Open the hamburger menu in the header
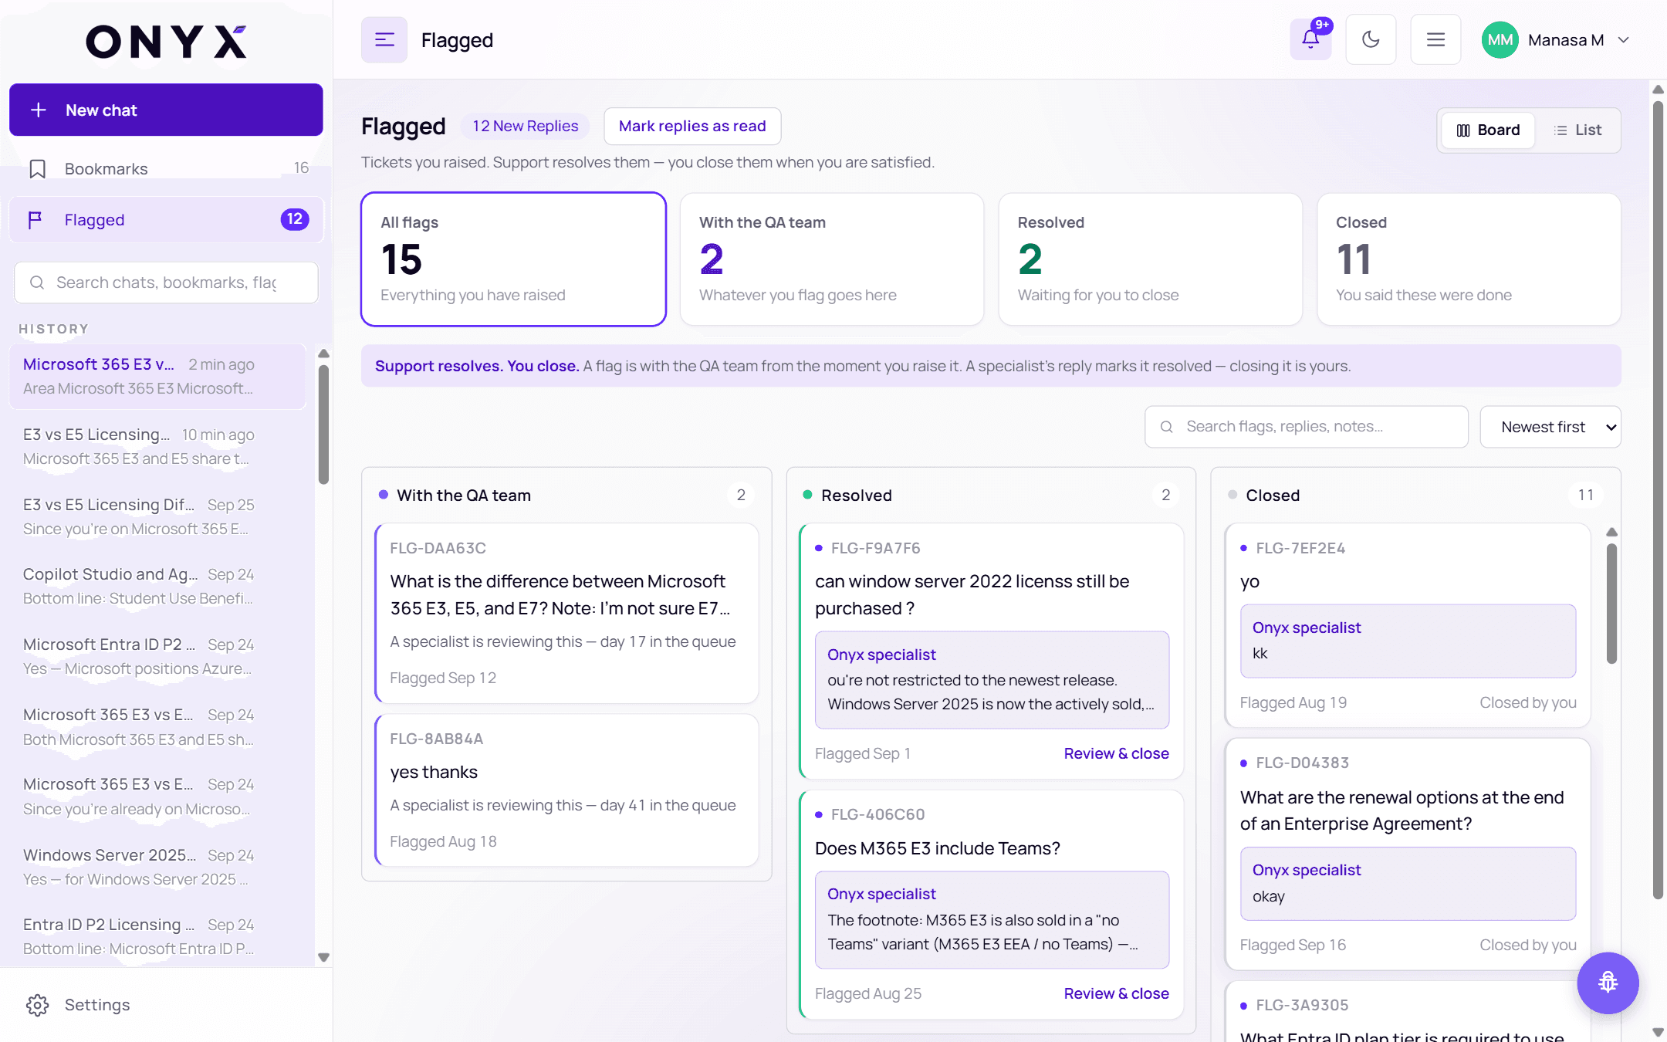Screen dimensions: 1667x1042 click(1435, 39)
